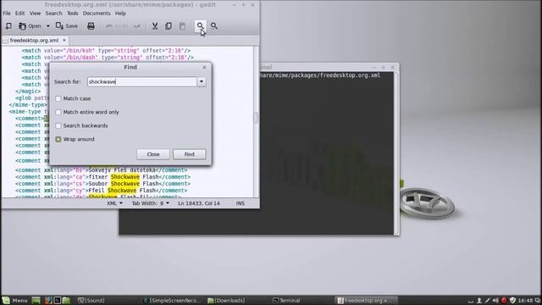542x305 pixels.
Task: Open the Edit menu
Action: coord(19,14)
